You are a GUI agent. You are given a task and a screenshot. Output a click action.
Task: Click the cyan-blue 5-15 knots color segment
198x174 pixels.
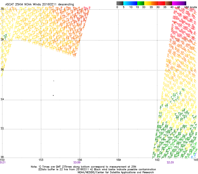(130, 3)
